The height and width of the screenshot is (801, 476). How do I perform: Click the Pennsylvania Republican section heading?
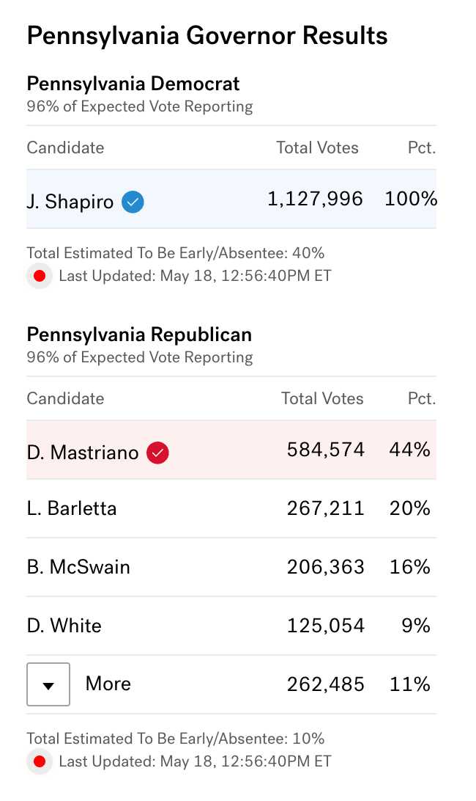[139, 334]
